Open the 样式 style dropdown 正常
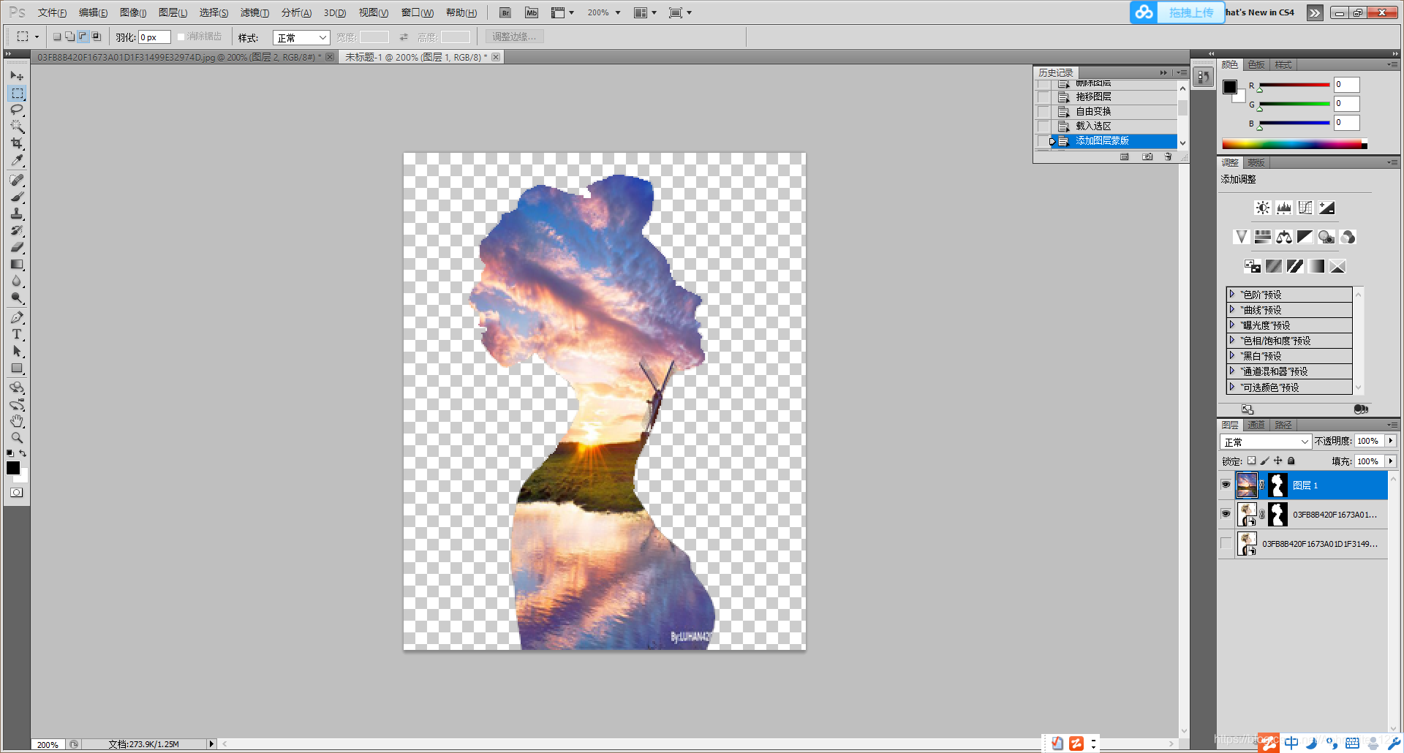Viewport: 1404px width, 753px height. coord(301,37)
